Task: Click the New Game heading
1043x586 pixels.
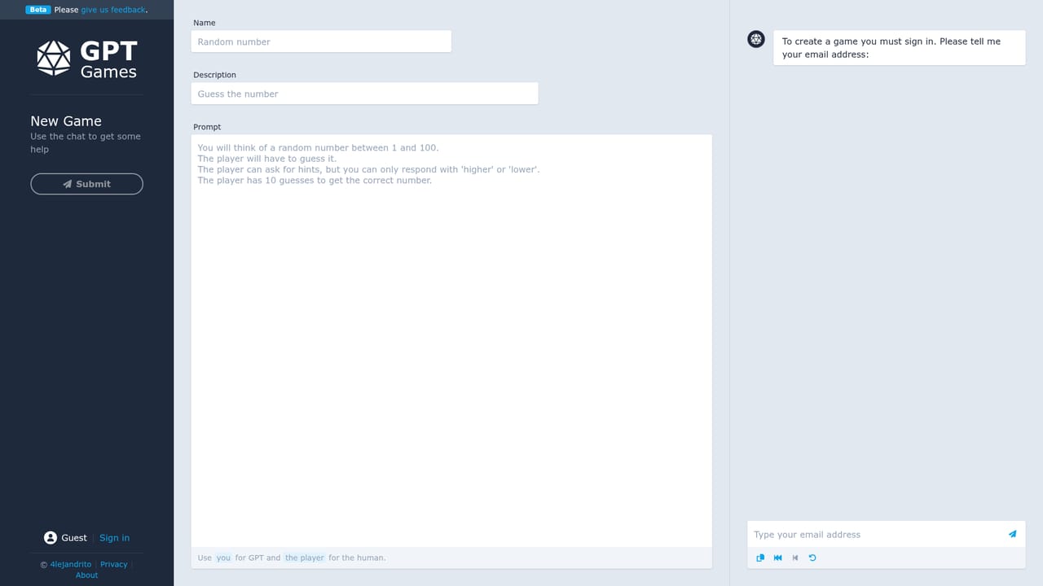Action: point(66,121)
